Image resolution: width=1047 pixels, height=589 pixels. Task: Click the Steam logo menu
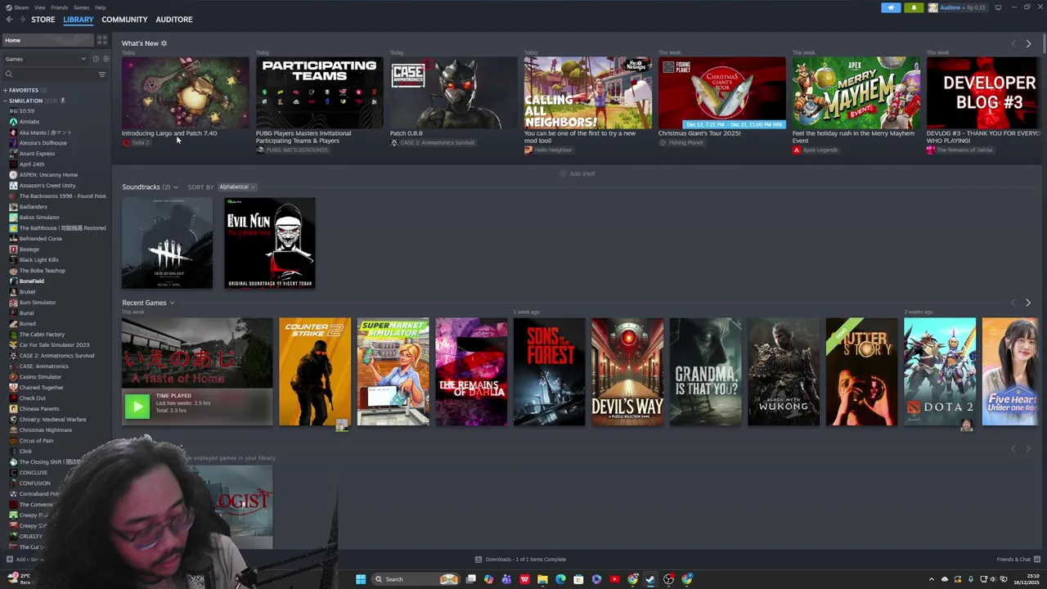point(16,7)
